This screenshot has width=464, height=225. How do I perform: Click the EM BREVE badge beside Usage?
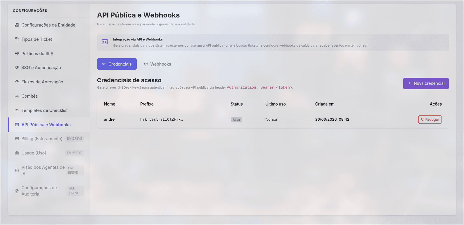[x=75, y=153]
